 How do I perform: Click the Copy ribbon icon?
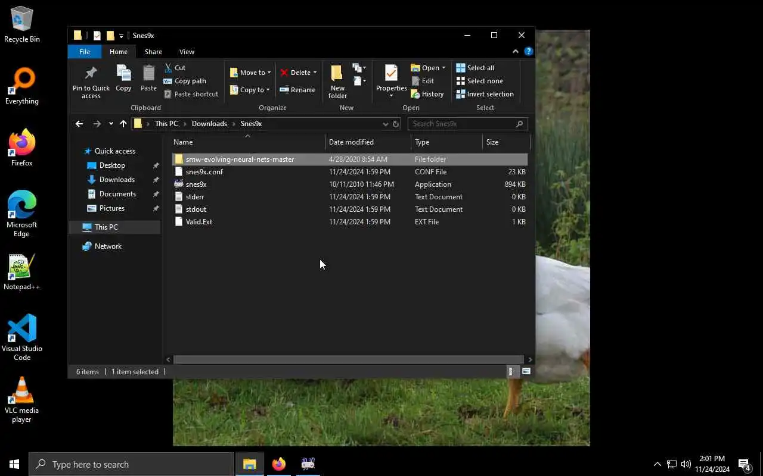(123, 79)
